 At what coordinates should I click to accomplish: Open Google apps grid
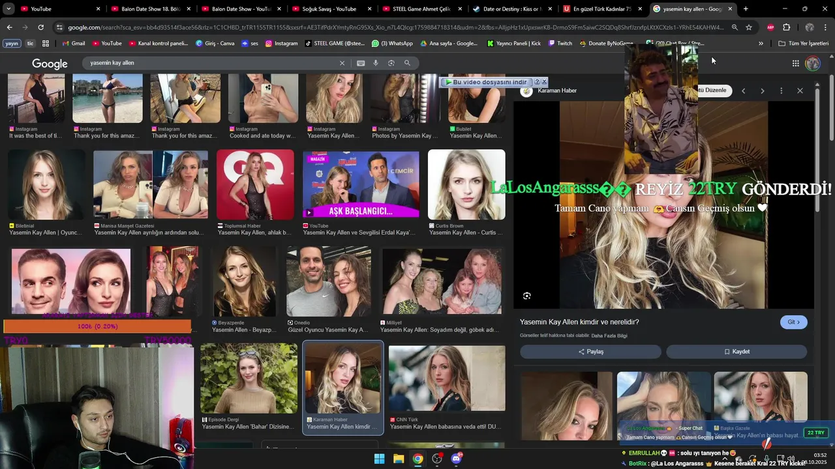point(796,63)
